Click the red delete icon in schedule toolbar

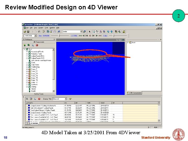pyautogui.click(x=39, y=99)
